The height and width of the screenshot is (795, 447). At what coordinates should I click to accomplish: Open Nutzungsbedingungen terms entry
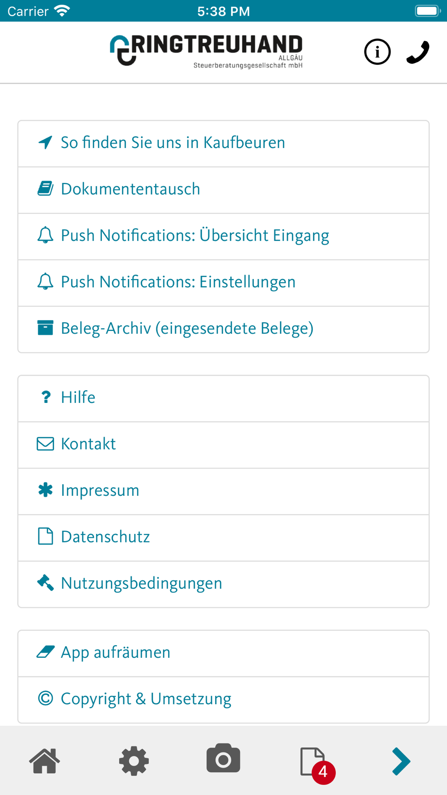click(x=223, y=584)
